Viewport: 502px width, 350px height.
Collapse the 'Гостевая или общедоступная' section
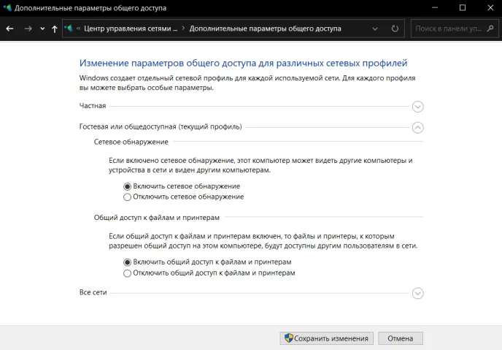pyautogui.click(x=417, y=127)
